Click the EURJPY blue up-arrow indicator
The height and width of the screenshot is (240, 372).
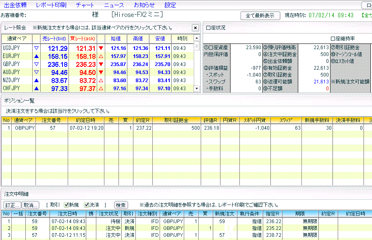[x=36, y=56]
